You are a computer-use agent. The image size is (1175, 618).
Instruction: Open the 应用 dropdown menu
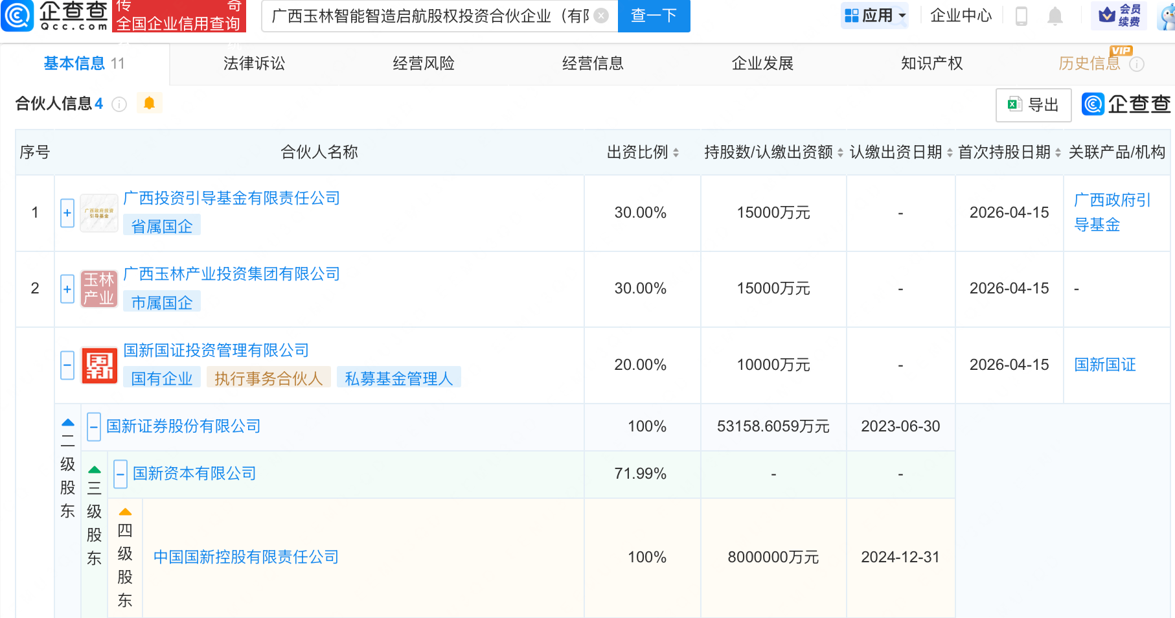(875, 16)
